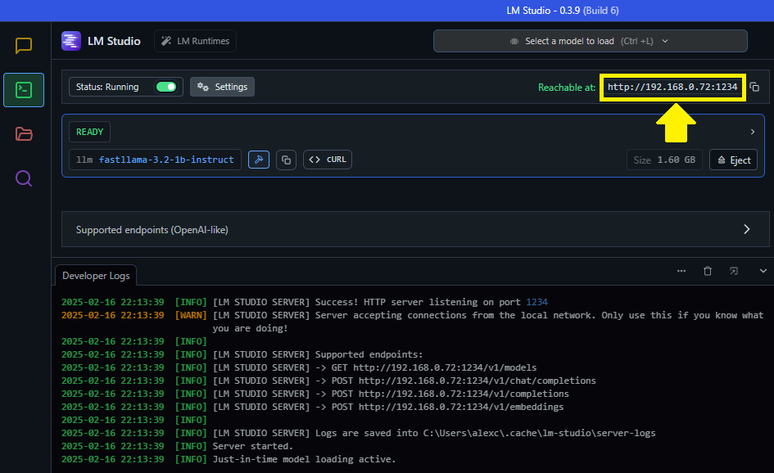
Task: Click the 'Just-in-time model loading active.' line
Action: coord(229,459)
